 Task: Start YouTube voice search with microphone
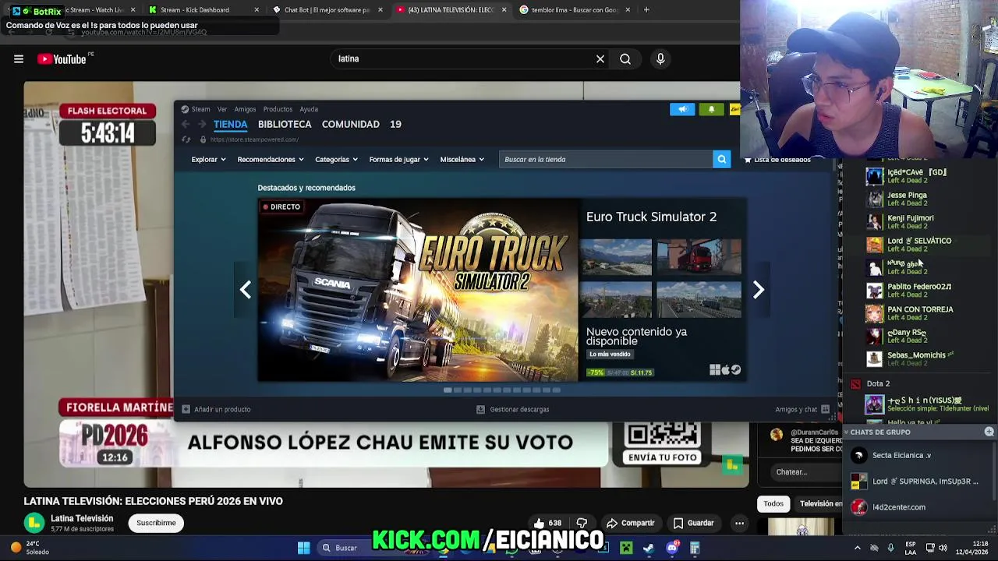pos(660,59)
